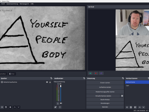The height and width of the screenshot is (112, 149).
Task: Click Videoaufnahmegerät volume slider handle
Action: click(x=61, y=86)
